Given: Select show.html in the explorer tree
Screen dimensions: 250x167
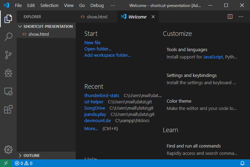Looking at the screenshot, I should (39, 34).
